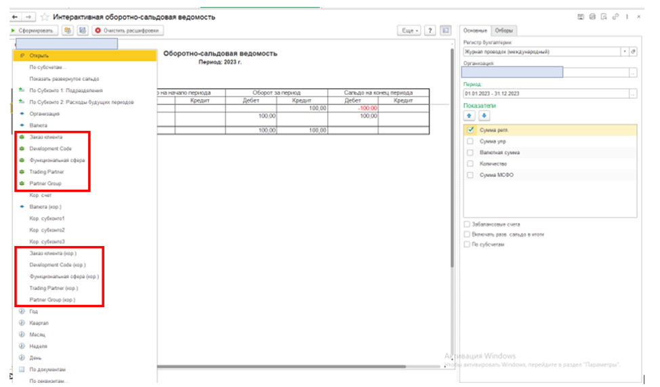Toggle the settings panel visibility icon

click(445, 30)
